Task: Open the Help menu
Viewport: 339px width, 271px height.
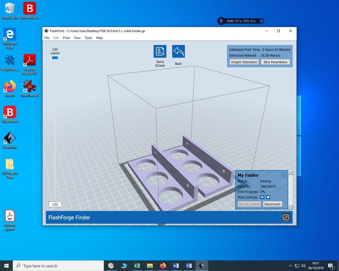Action: (99, 38)
